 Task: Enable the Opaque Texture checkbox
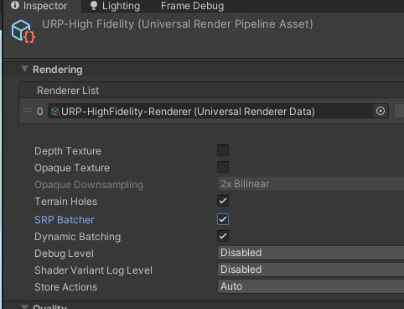pyautogui.click(x=223, y=167)
